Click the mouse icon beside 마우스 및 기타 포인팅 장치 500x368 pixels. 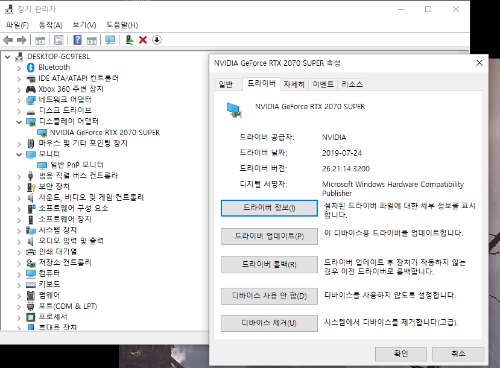(31, 144)
